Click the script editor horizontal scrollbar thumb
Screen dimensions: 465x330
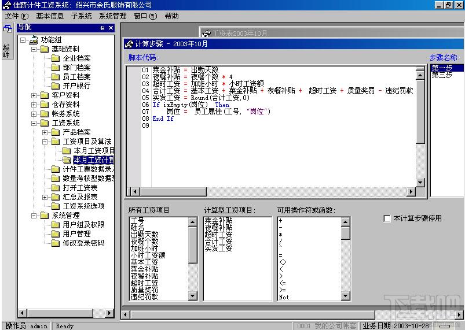click(173, 192)
